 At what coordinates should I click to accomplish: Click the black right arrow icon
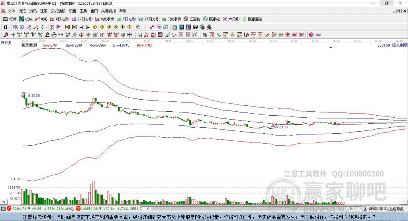(88, 27)
